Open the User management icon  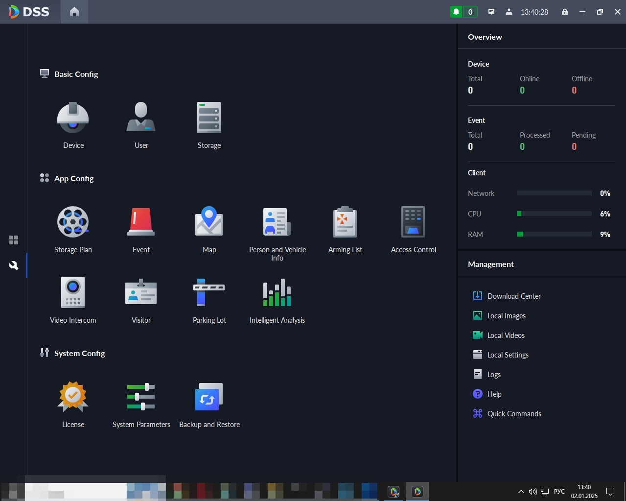pos(141,118)
